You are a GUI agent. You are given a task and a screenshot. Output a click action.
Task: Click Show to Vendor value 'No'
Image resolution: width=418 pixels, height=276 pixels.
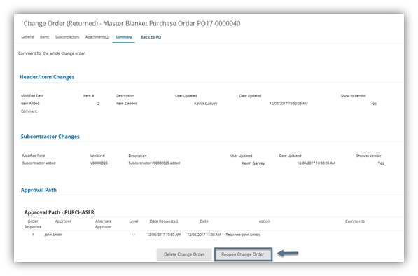click(374, 104)
